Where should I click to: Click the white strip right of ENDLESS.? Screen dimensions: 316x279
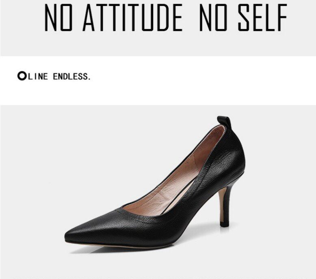(201, 76)
